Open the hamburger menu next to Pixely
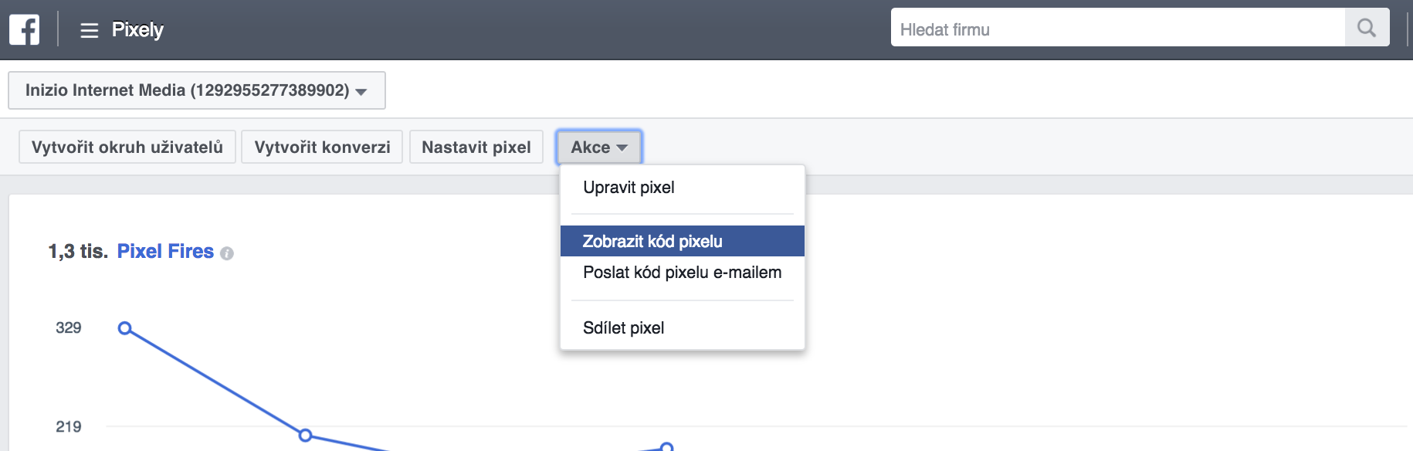Viewport: 1413px width, 451px height. [90, 30]
